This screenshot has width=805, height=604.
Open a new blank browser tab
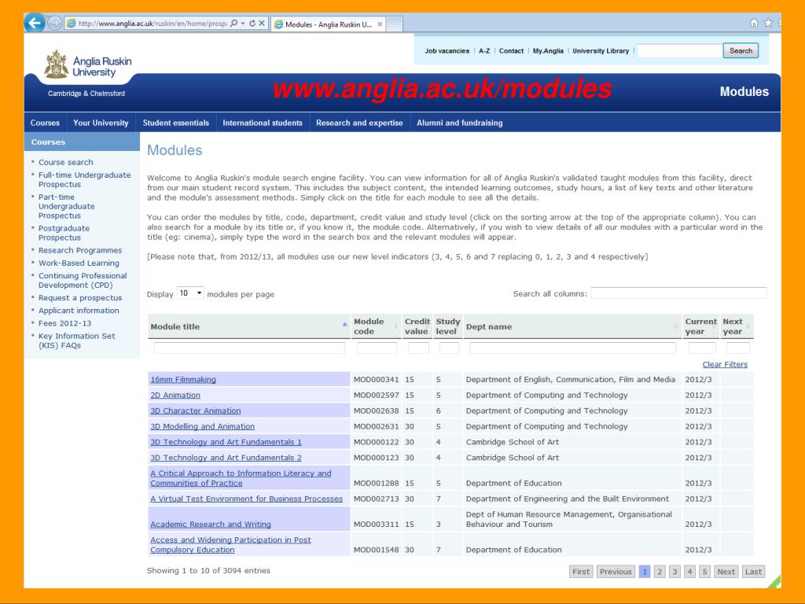point(394,24)
